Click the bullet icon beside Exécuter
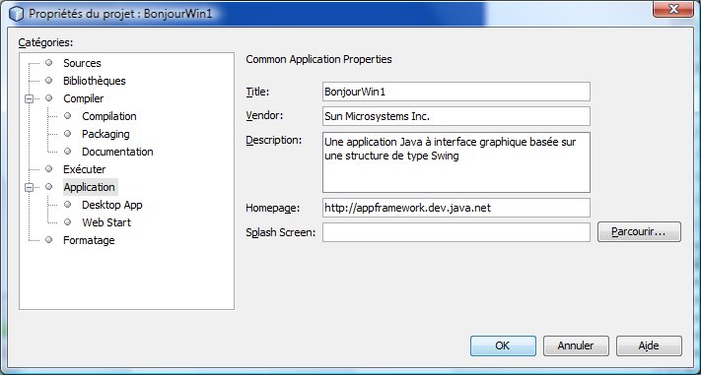This screenshot has width=701, height=375. click(x=48, y=168)
